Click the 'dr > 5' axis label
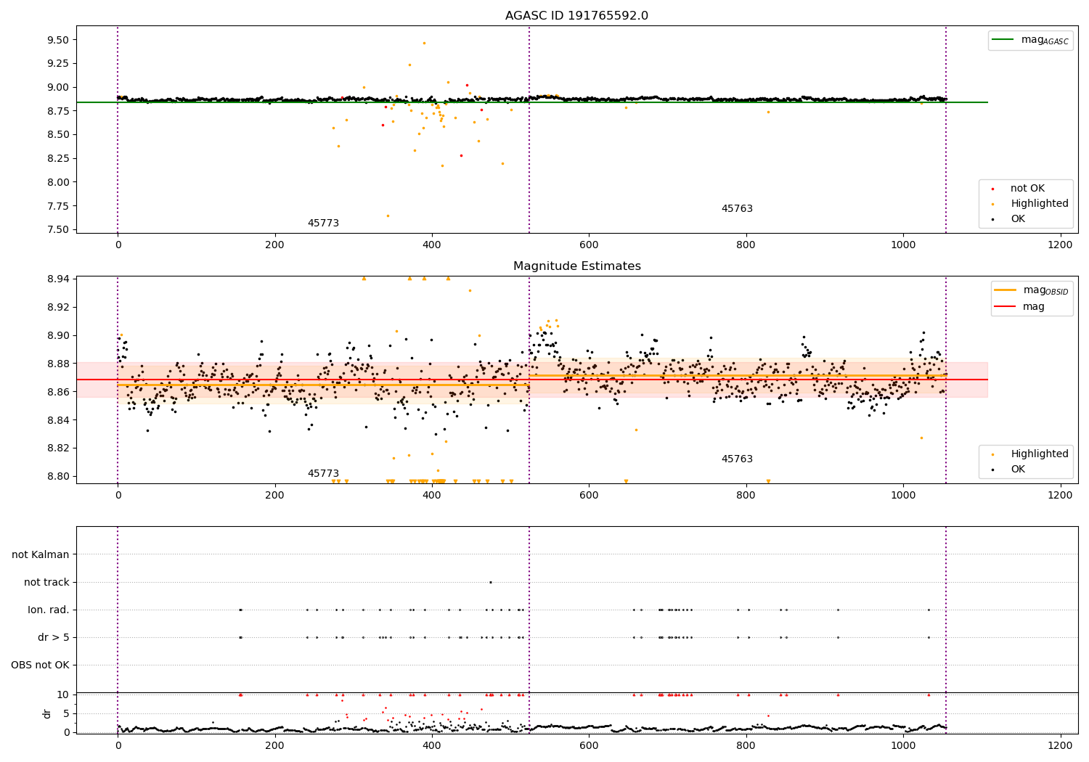 [54, 637]
